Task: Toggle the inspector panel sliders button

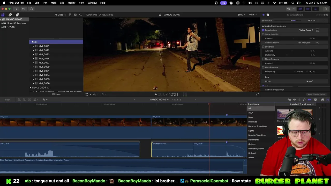Action: pos(315,9)
